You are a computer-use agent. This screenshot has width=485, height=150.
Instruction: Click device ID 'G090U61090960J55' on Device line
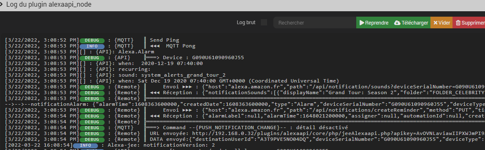pyautogui.click(x=218, y=57)
